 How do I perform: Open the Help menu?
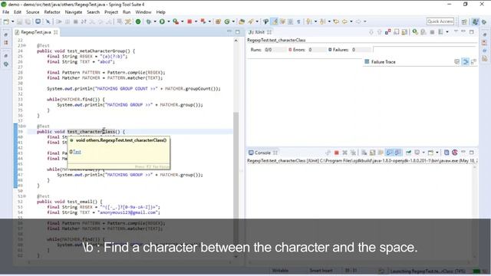point(160,12)
